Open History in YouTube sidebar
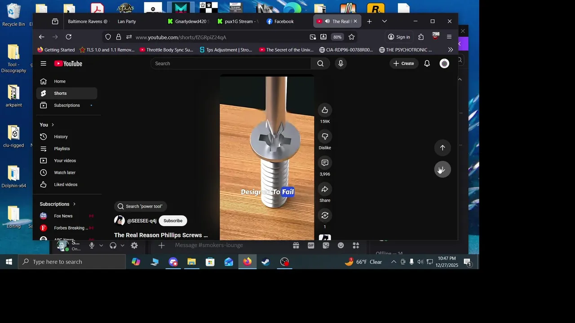575x323 pixels. (x=67, y=137)
